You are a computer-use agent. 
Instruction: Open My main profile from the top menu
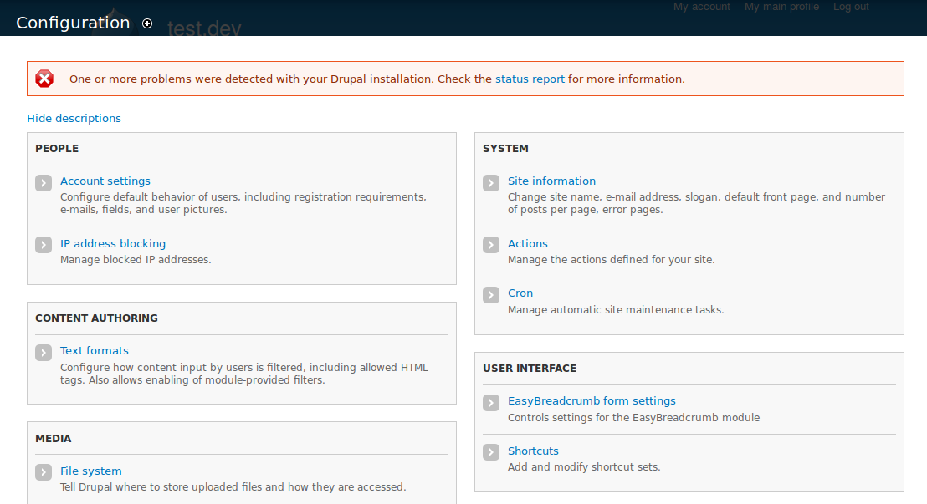coord(781,7)
